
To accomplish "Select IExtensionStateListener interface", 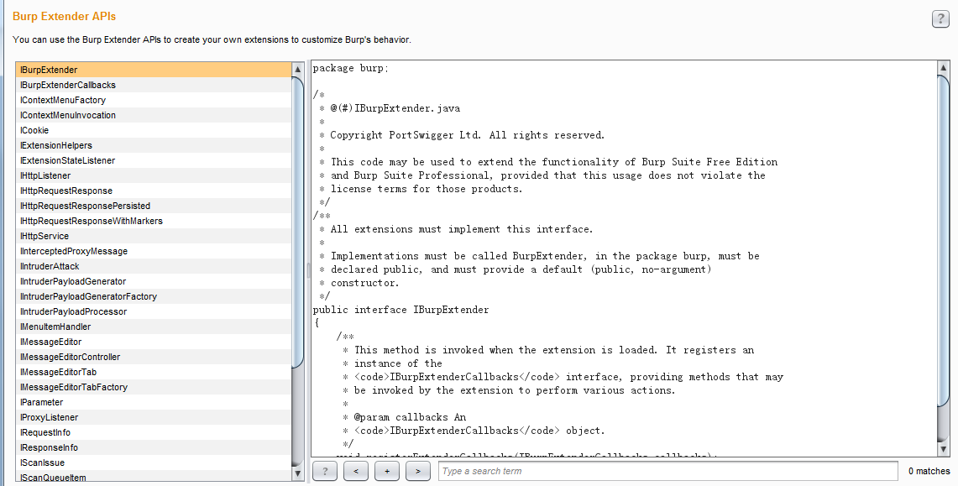I will 154,160.
